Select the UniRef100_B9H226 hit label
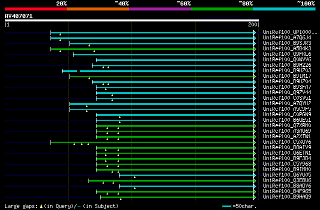This screenshot has width=320, height=210. pyautogui.click(x=287, y=65)
